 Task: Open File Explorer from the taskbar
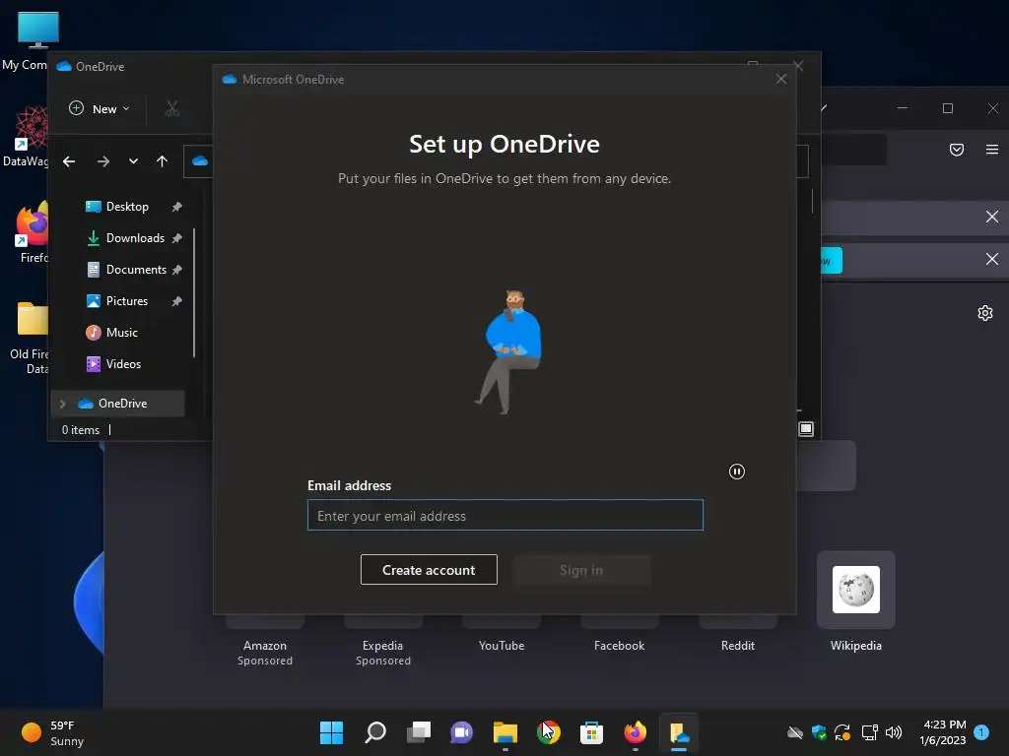tap(505, 732)
